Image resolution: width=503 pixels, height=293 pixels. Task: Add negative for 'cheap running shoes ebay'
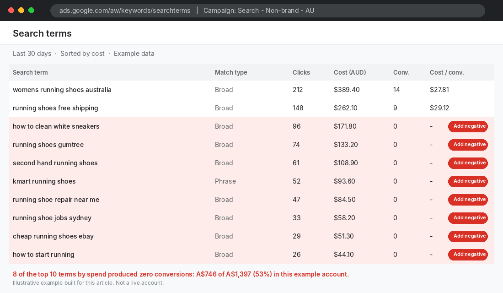click(468, 236)
